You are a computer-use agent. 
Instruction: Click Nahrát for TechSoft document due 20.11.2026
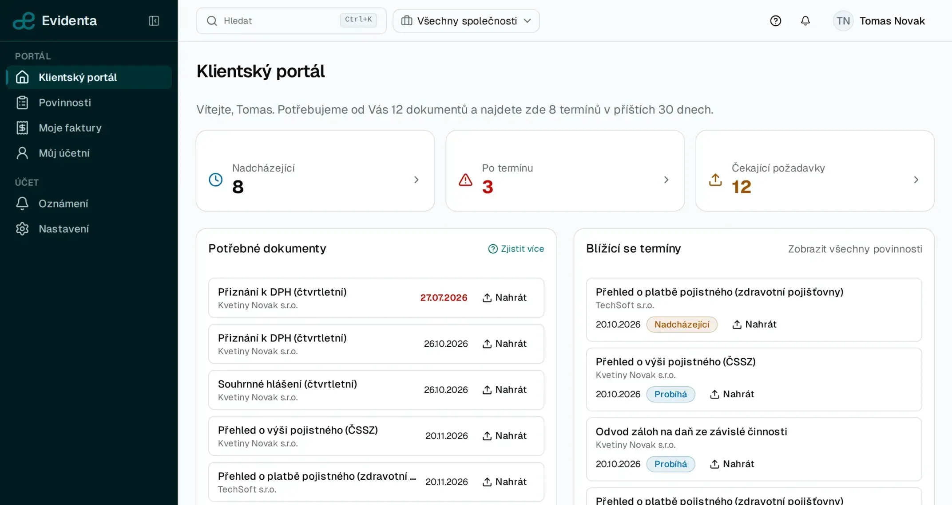504,482
